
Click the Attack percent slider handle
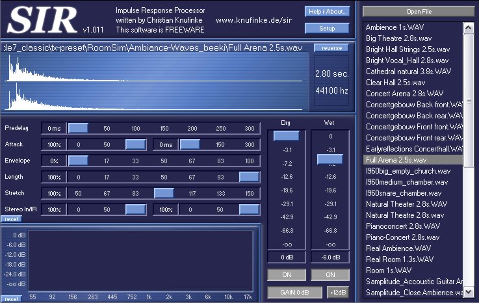(135, 144)
